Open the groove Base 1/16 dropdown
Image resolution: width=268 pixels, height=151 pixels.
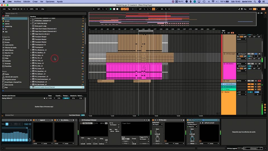coord(51,98)
